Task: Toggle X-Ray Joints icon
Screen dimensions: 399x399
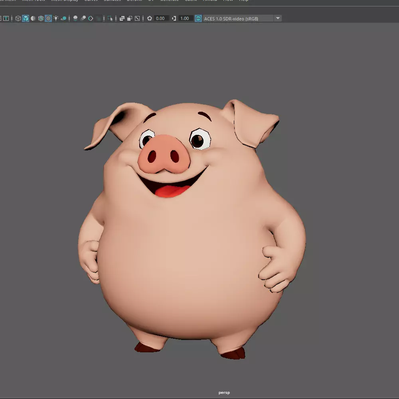Action: click(x=137, y=18)
